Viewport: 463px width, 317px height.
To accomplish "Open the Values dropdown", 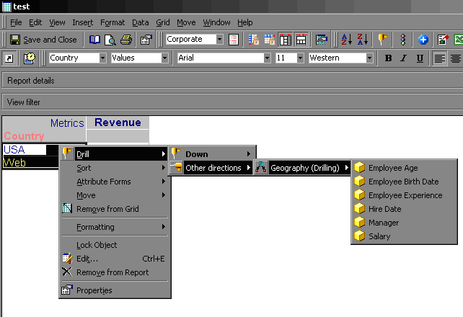I will 164,58.
